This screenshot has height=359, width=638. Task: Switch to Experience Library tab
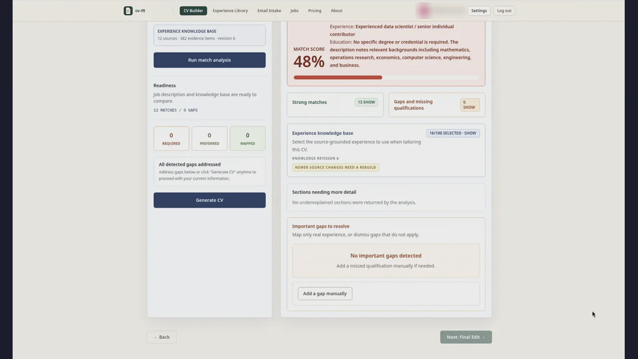point(230,11)
